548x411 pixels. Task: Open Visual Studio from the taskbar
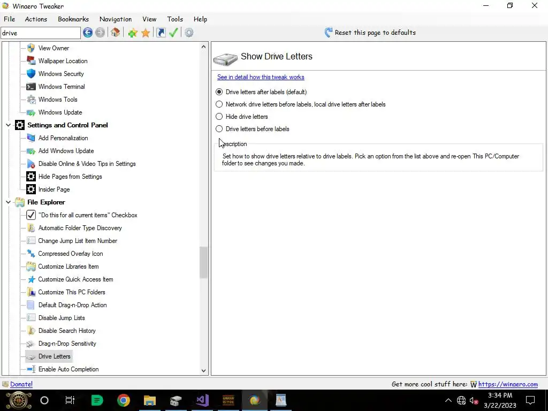[202, 400]
